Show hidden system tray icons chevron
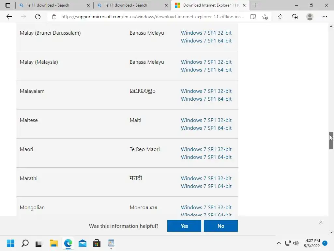334x251 pixels. [x=279, y=243]
